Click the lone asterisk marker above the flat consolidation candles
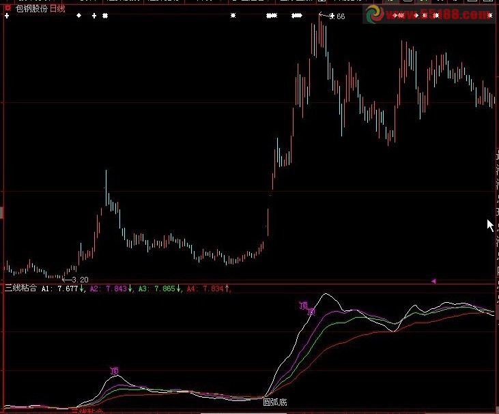Screen dimensions: 499x414 [x=233, y=15]
